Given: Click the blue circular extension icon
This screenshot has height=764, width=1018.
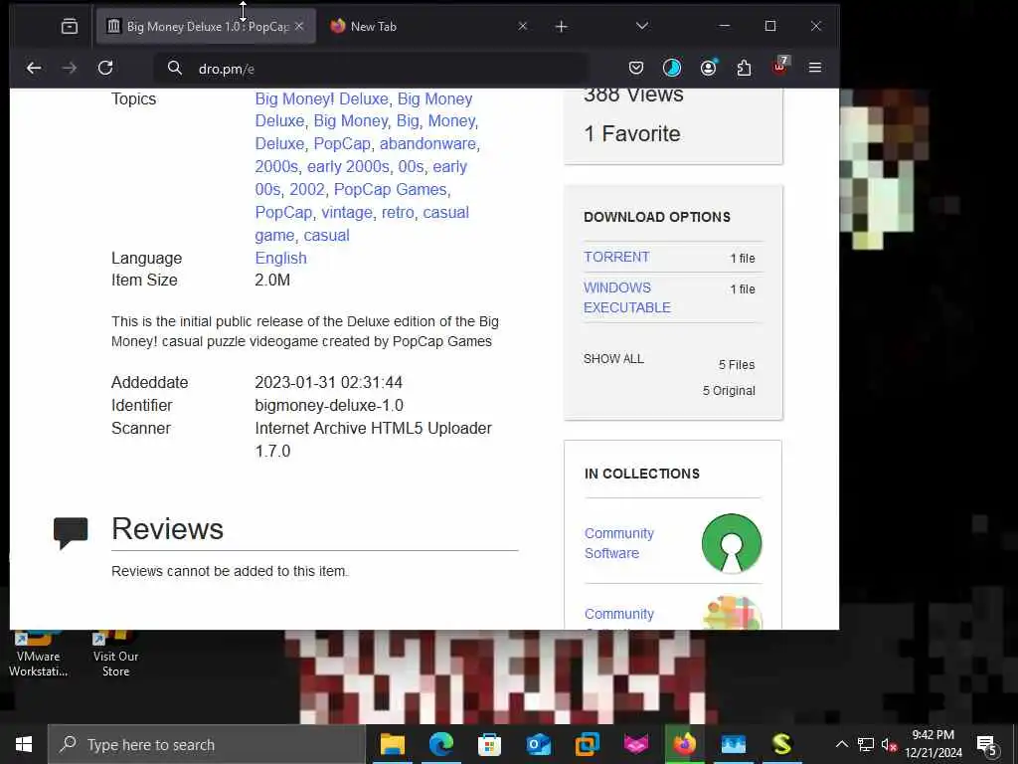Looking at the screenshot, I should pyautogui.click(x=672, y=68).
